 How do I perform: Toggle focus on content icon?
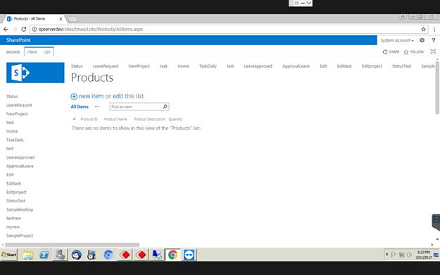pos(433,51)
